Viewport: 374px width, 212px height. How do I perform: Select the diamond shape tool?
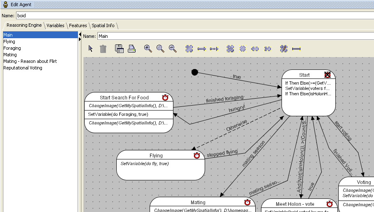pyautogui.click(x=242, y=49)
